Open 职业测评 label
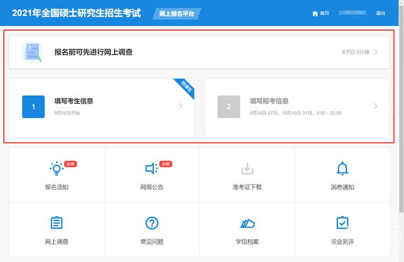 (343, 242)
